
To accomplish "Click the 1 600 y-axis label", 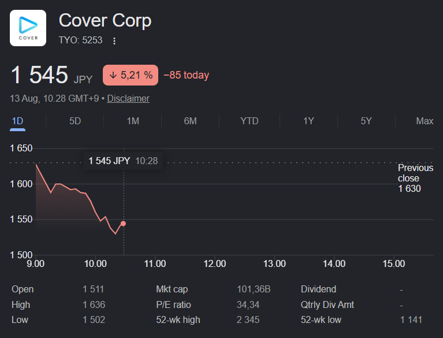I will pyautogui.click(x=21, y=184).
